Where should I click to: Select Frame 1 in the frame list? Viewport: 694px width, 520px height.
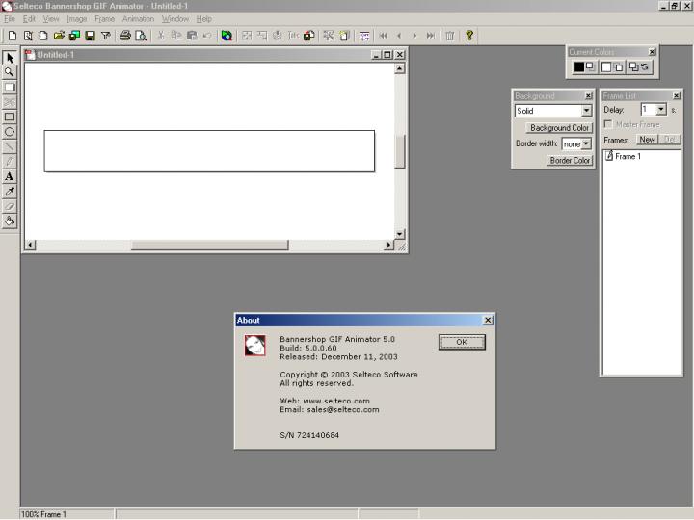click(x=627, y=156)
